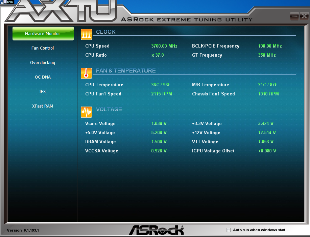310x237 pixels.
Task: Open the XFast RAM section
Action: point(43,106)
